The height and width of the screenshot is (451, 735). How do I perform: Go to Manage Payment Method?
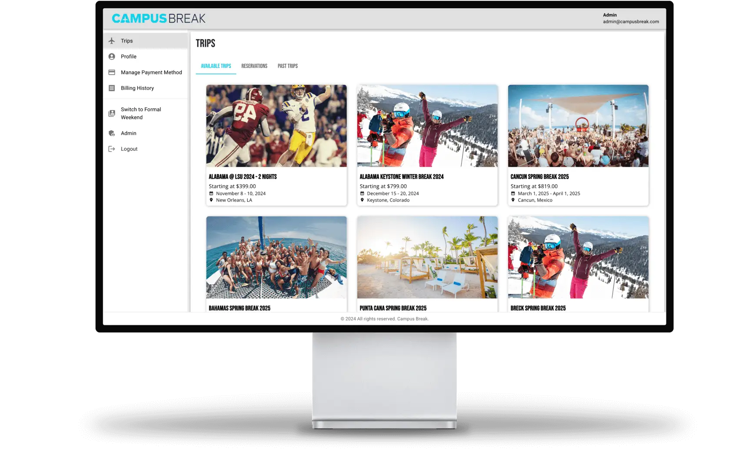(146, 73)
